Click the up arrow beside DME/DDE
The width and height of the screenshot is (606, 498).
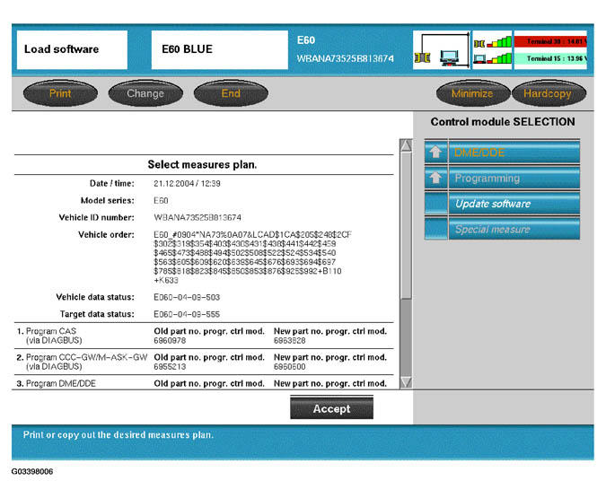(x=435, y=153)
